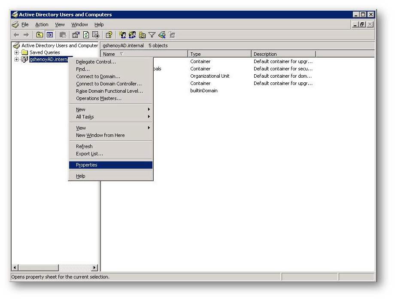The width and height of the screenshot is (395, 300).
Task: Click the Create New Group toolbar icon
Action: pos(132,35)
